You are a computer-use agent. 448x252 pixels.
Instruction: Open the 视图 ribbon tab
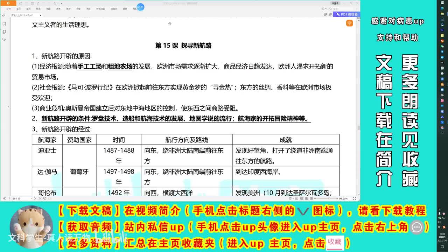coord(48,9)
